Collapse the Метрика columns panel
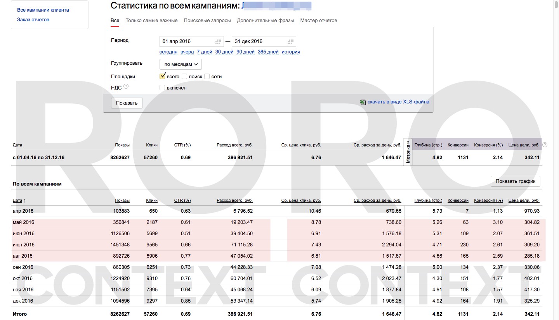 (408, 152)
